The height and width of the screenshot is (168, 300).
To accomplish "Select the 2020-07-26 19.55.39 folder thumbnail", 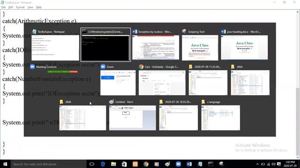I will coord(179,118).
